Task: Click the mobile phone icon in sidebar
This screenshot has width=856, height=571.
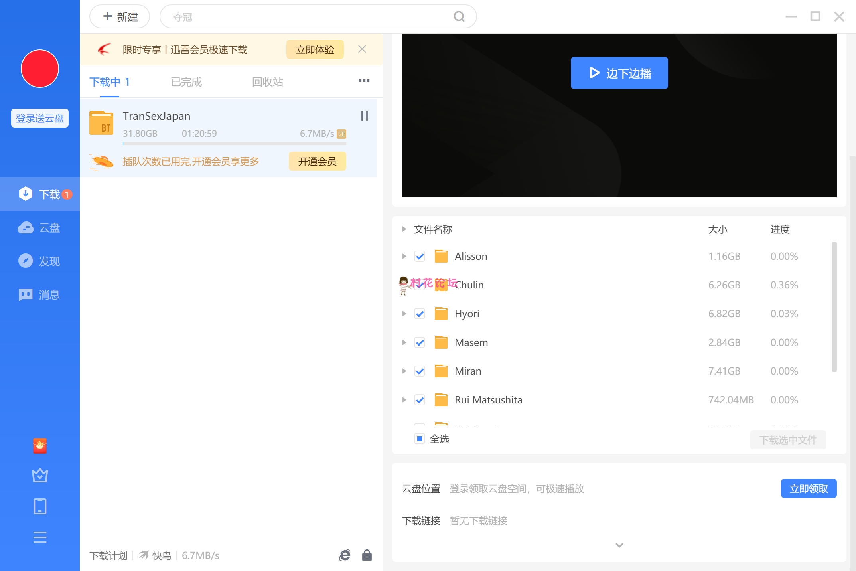Action: point(40,506)
